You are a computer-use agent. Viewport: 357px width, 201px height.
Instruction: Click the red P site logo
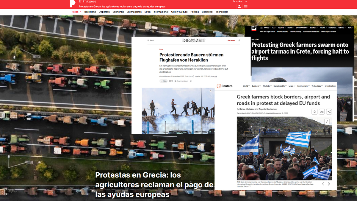tap(72, 4)
